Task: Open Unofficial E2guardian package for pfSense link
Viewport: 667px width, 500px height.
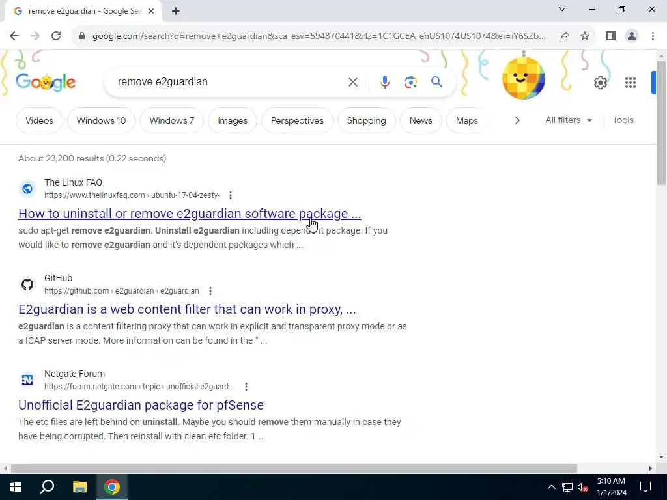Action: point(141,405)
